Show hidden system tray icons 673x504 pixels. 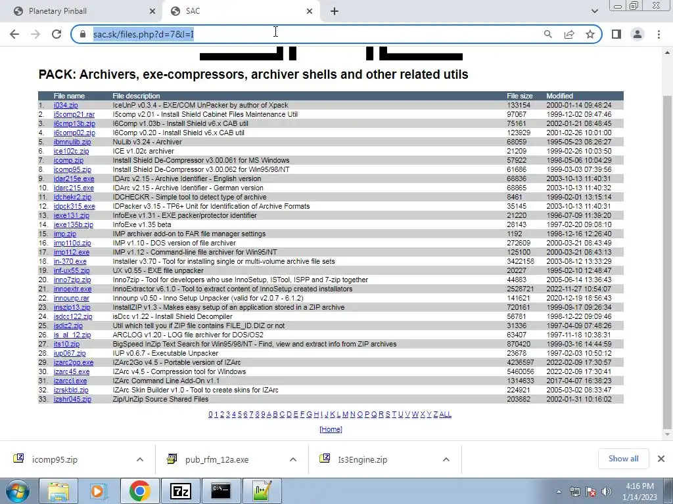pyautogui.click(x=559, y=492)
